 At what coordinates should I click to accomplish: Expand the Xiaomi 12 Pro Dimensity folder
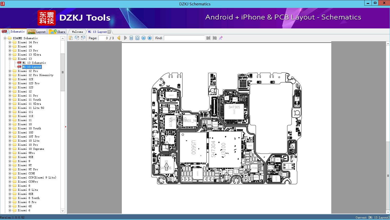[x=10, y=75]
